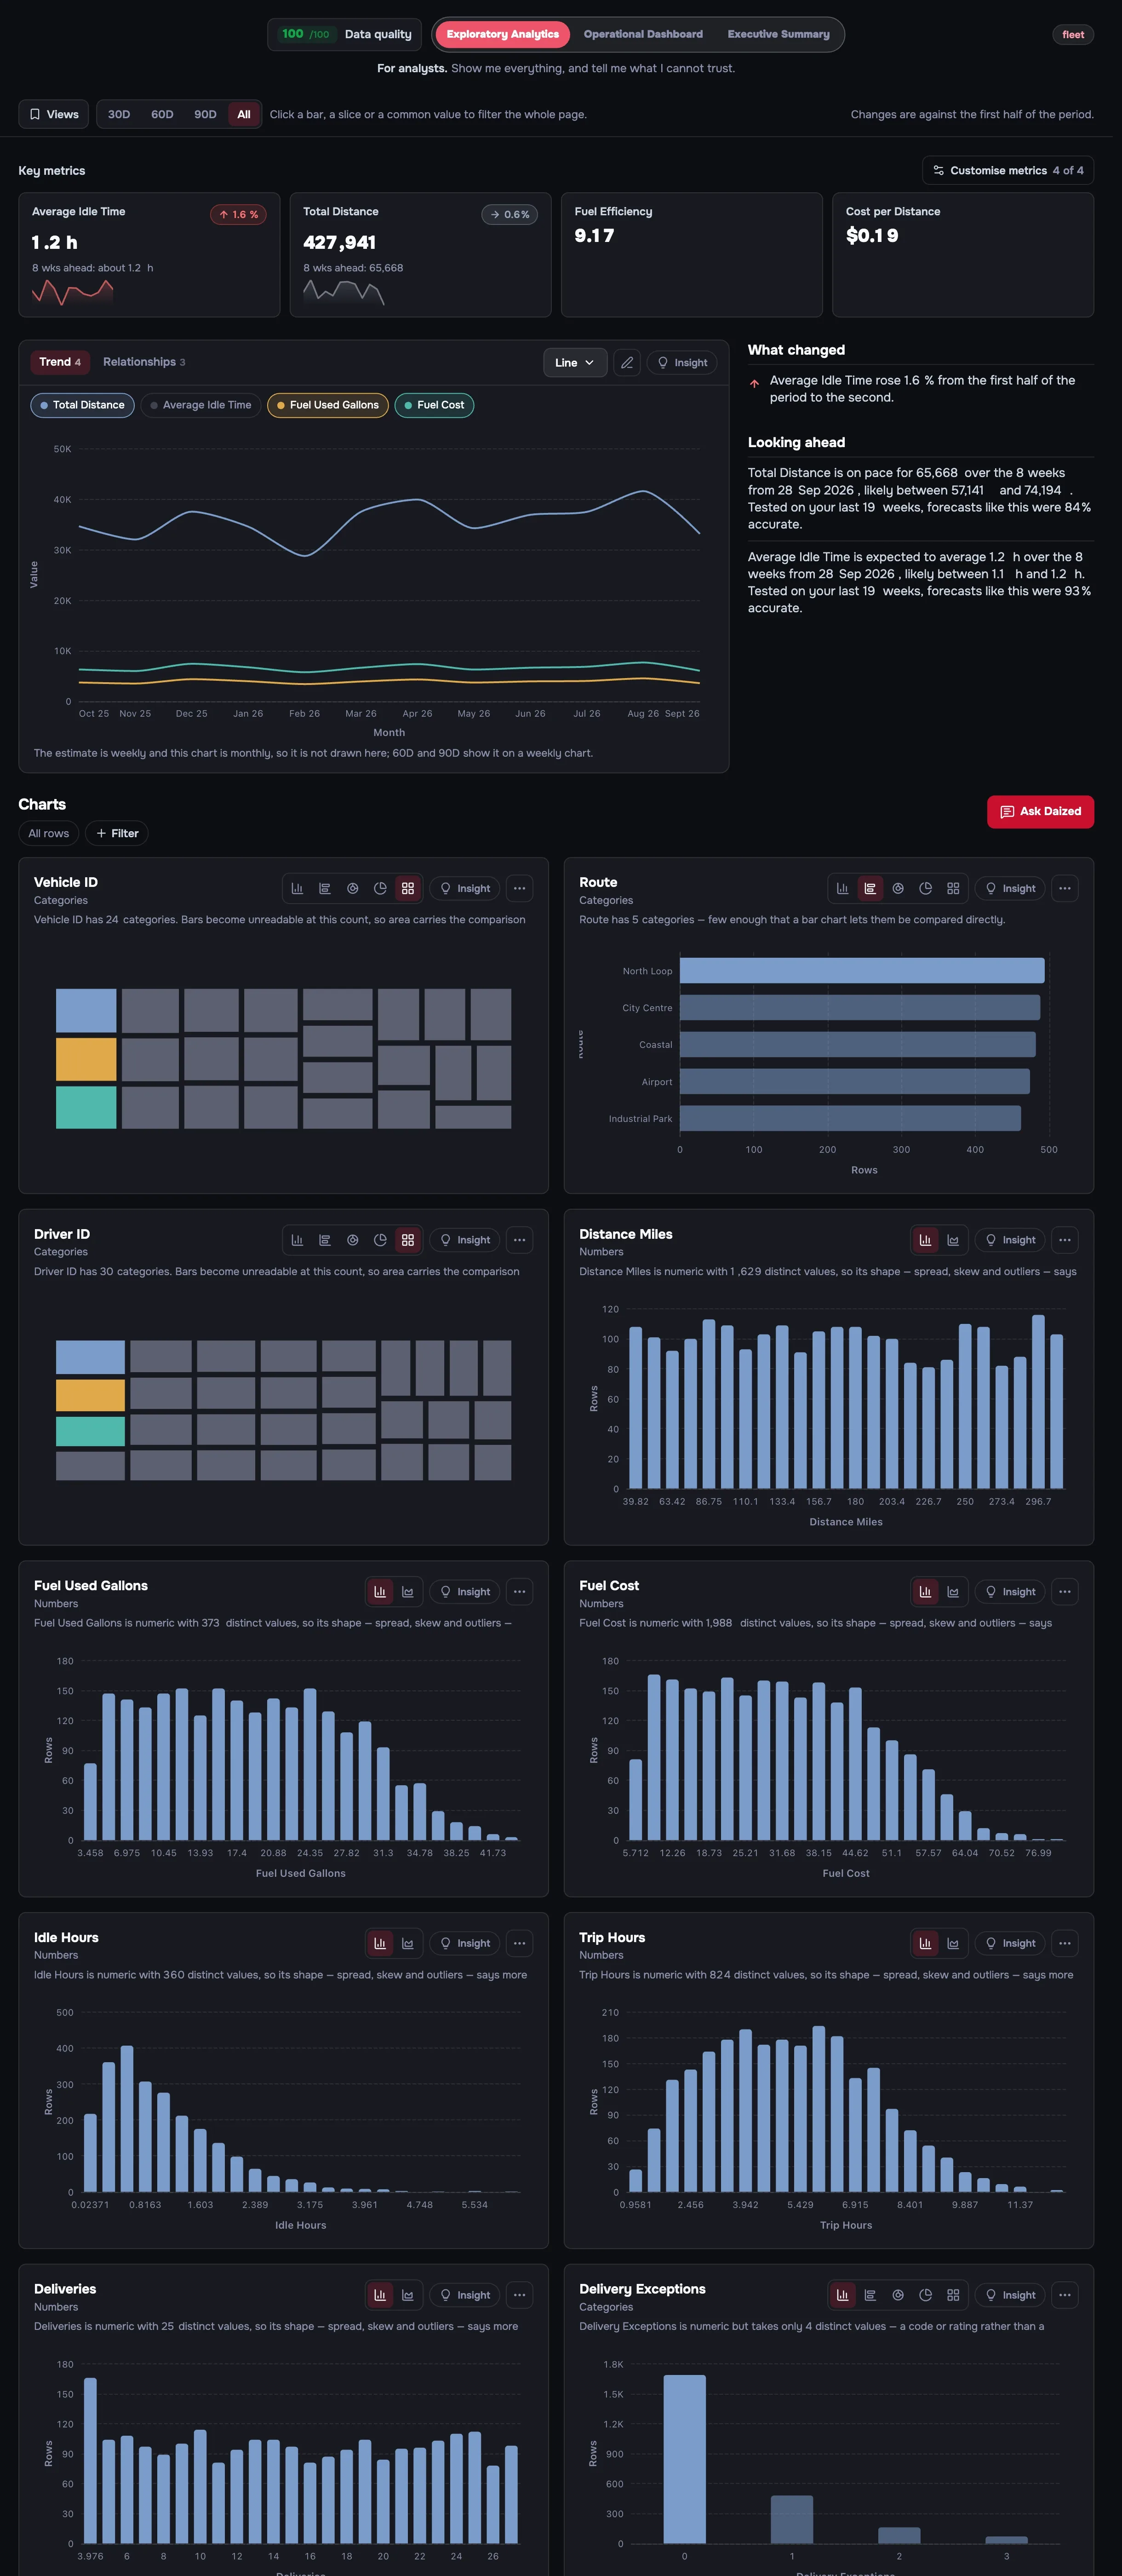
Task: Select the 30D time range
Action: coord(119,114)
